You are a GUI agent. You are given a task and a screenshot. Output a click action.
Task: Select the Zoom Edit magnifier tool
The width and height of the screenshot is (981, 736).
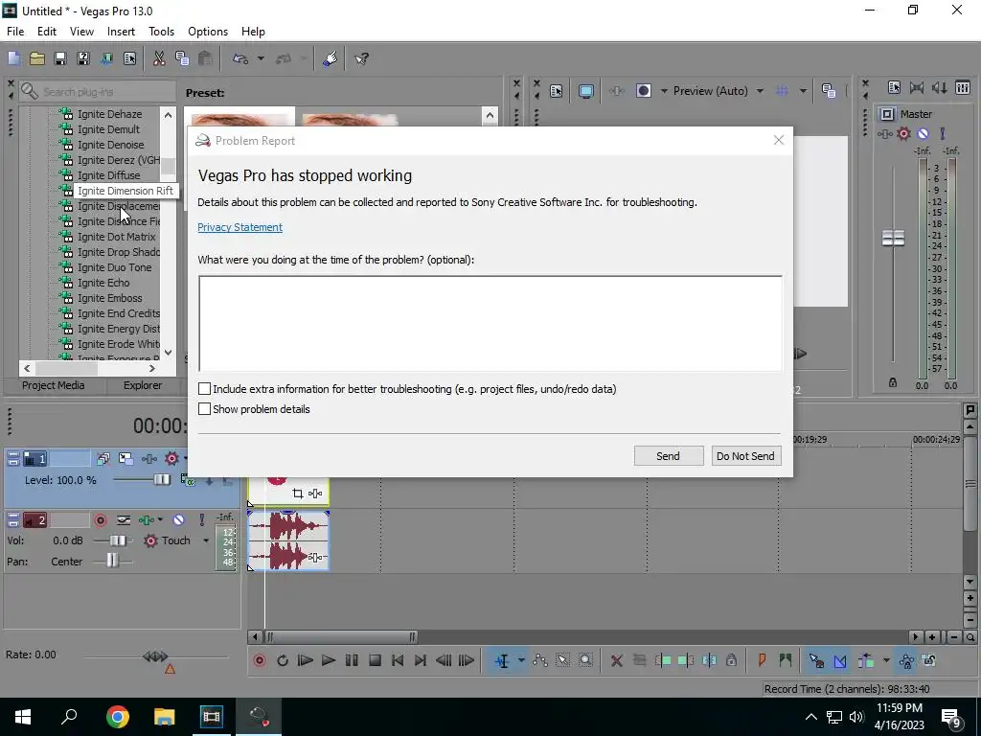coord(585,660)
